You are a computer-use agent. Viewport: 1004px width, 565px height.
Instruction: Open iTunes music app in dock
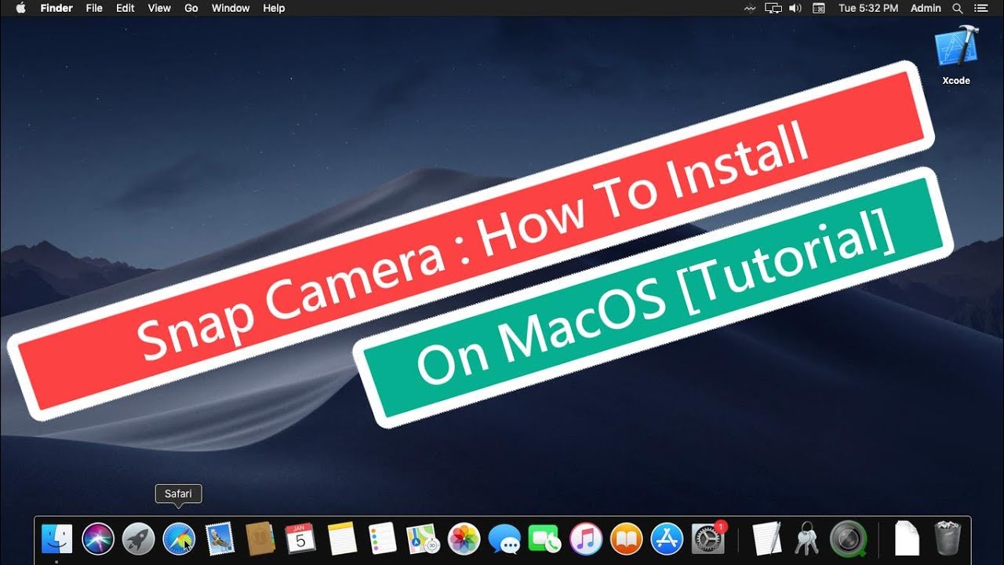pos(585,539)
